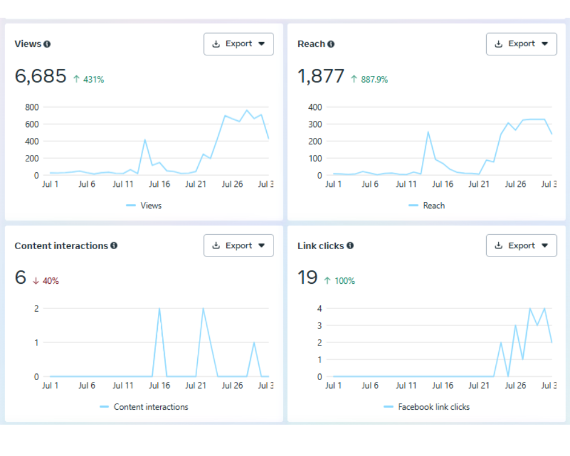Click the info icon beside Reach
The image size is (570, 456).
click(x=331, y=44)
